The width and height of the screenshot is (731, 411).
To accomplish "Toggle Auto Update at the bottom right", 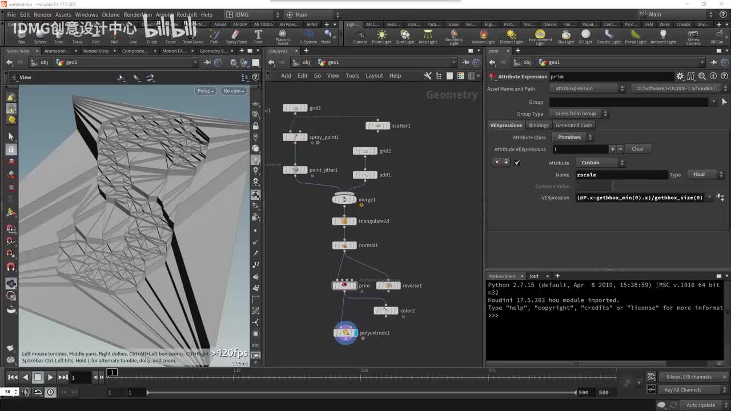I will 700,405.
